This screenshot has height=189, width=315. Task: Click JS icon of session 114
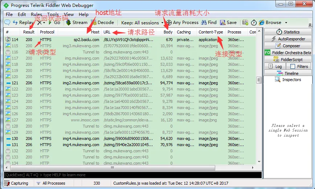pos(8,39)
